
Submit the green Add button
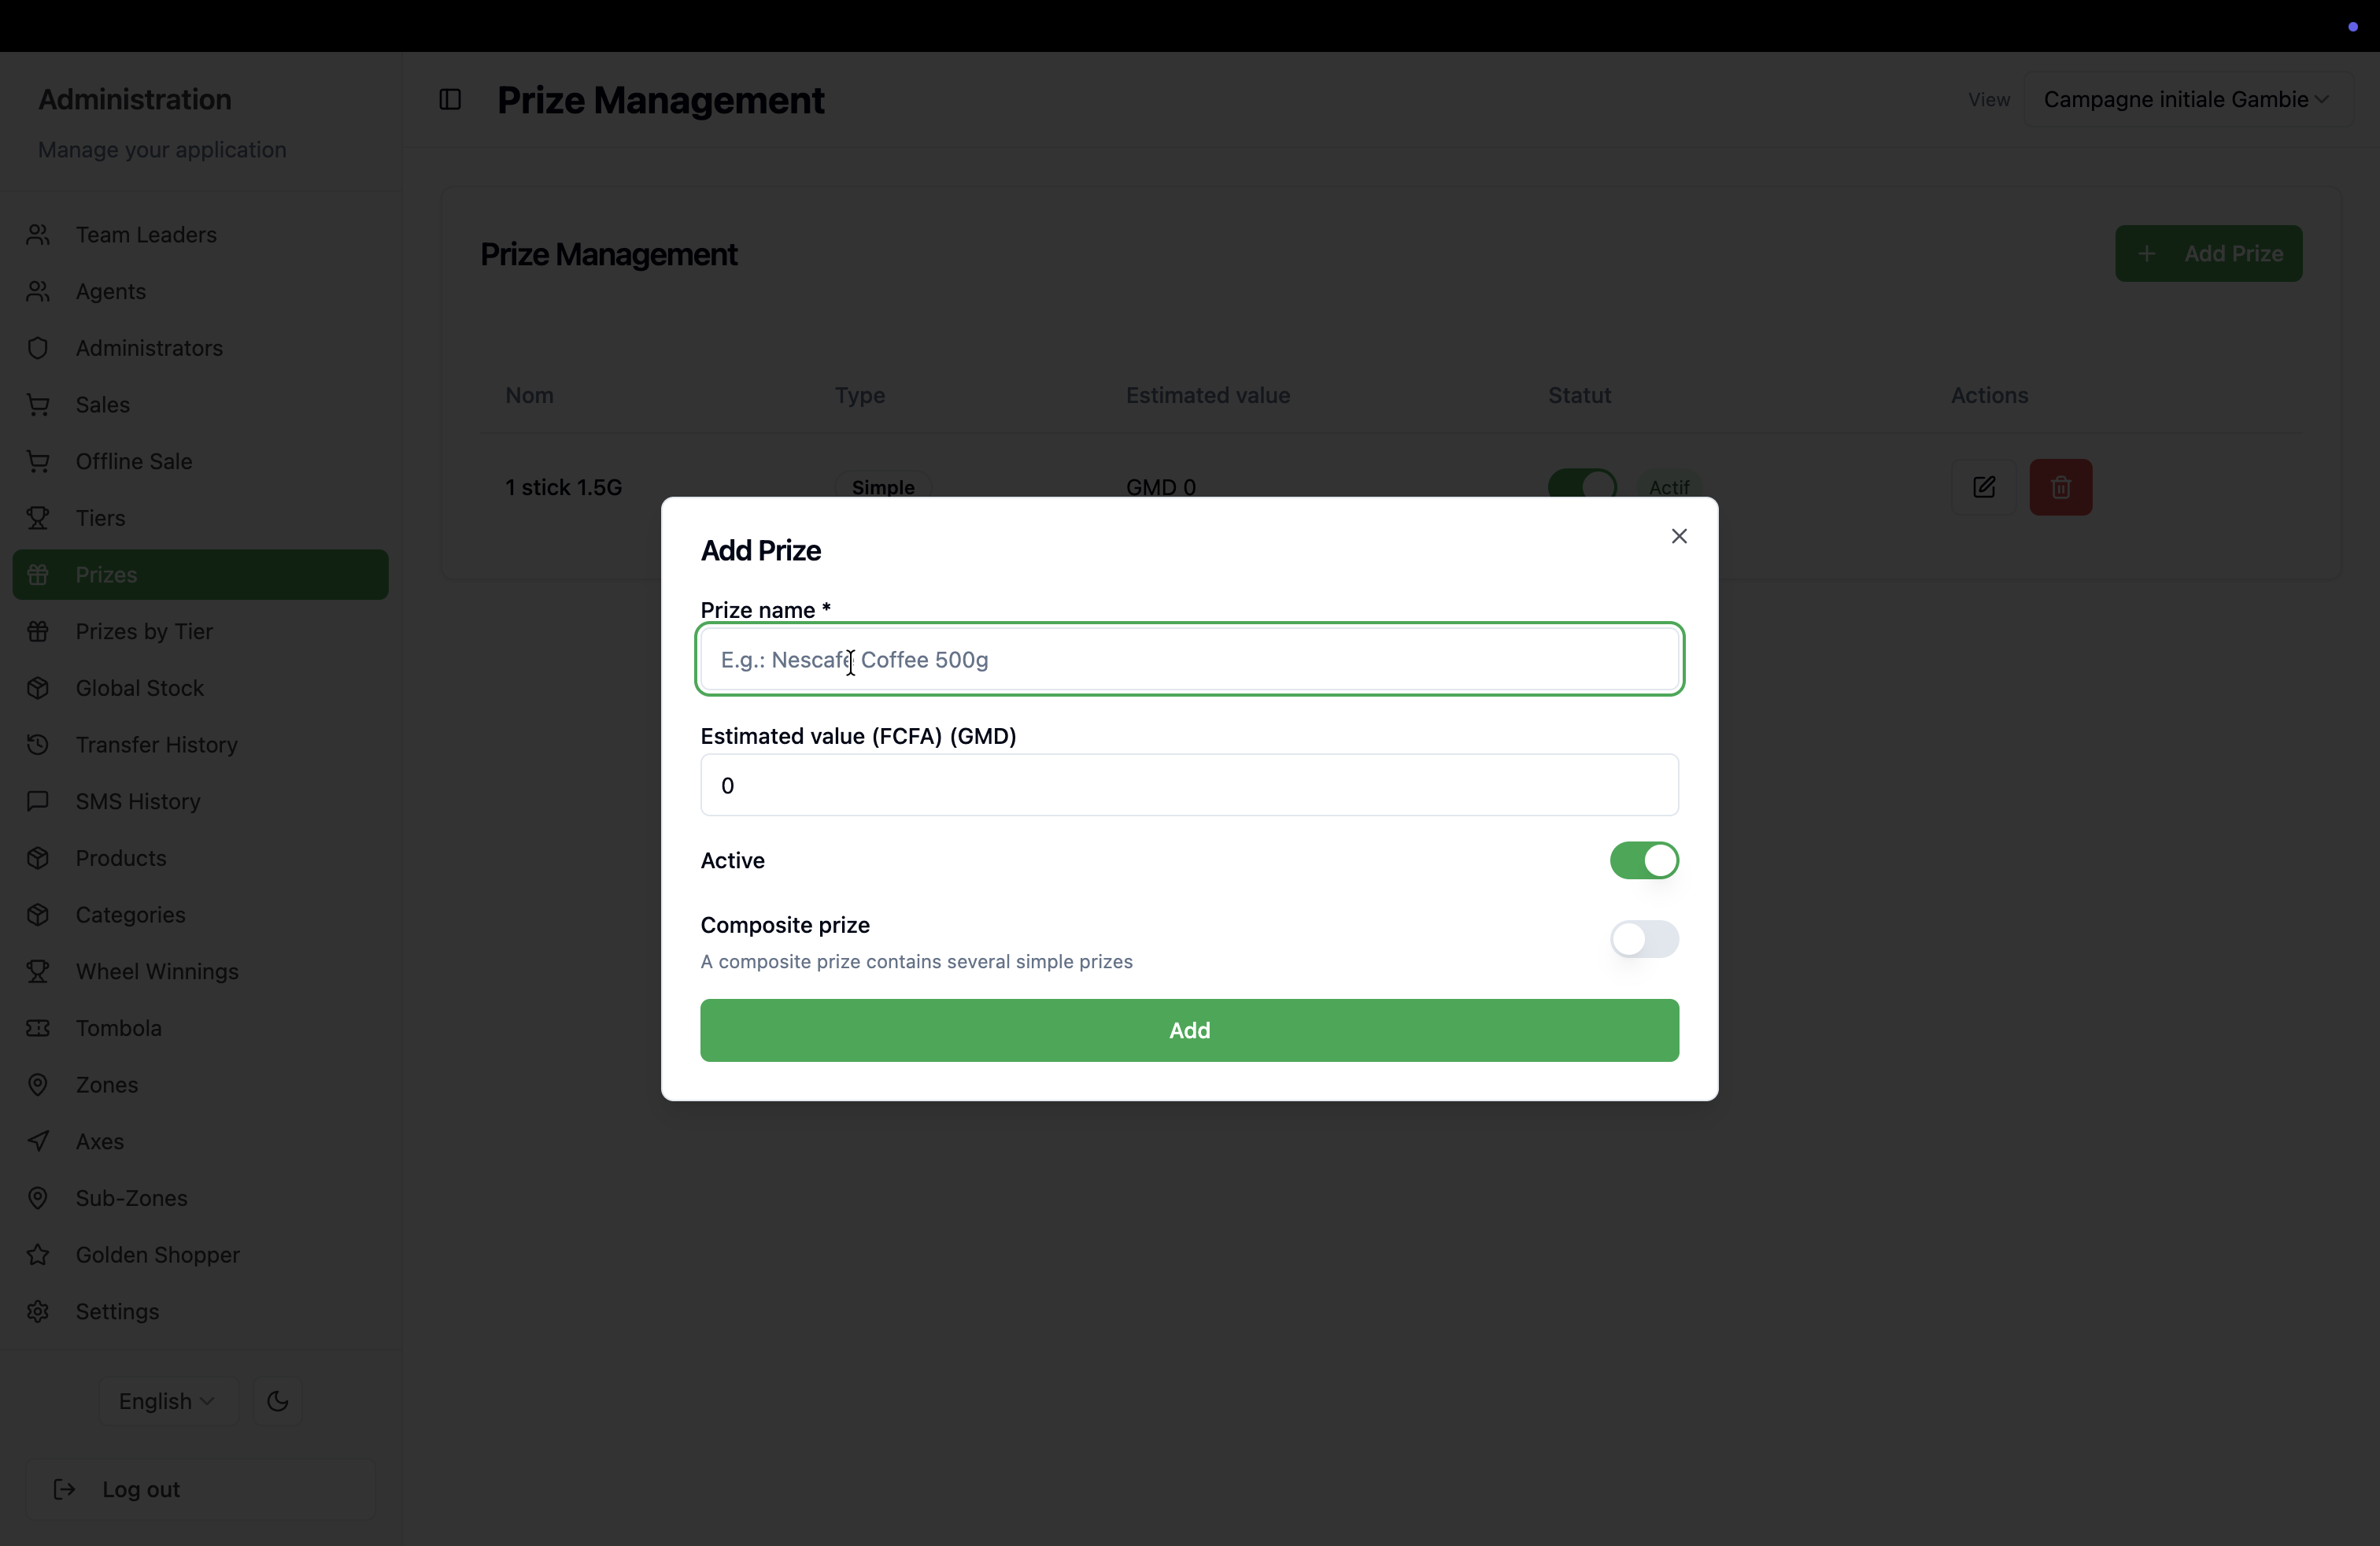[1189, 1030]
